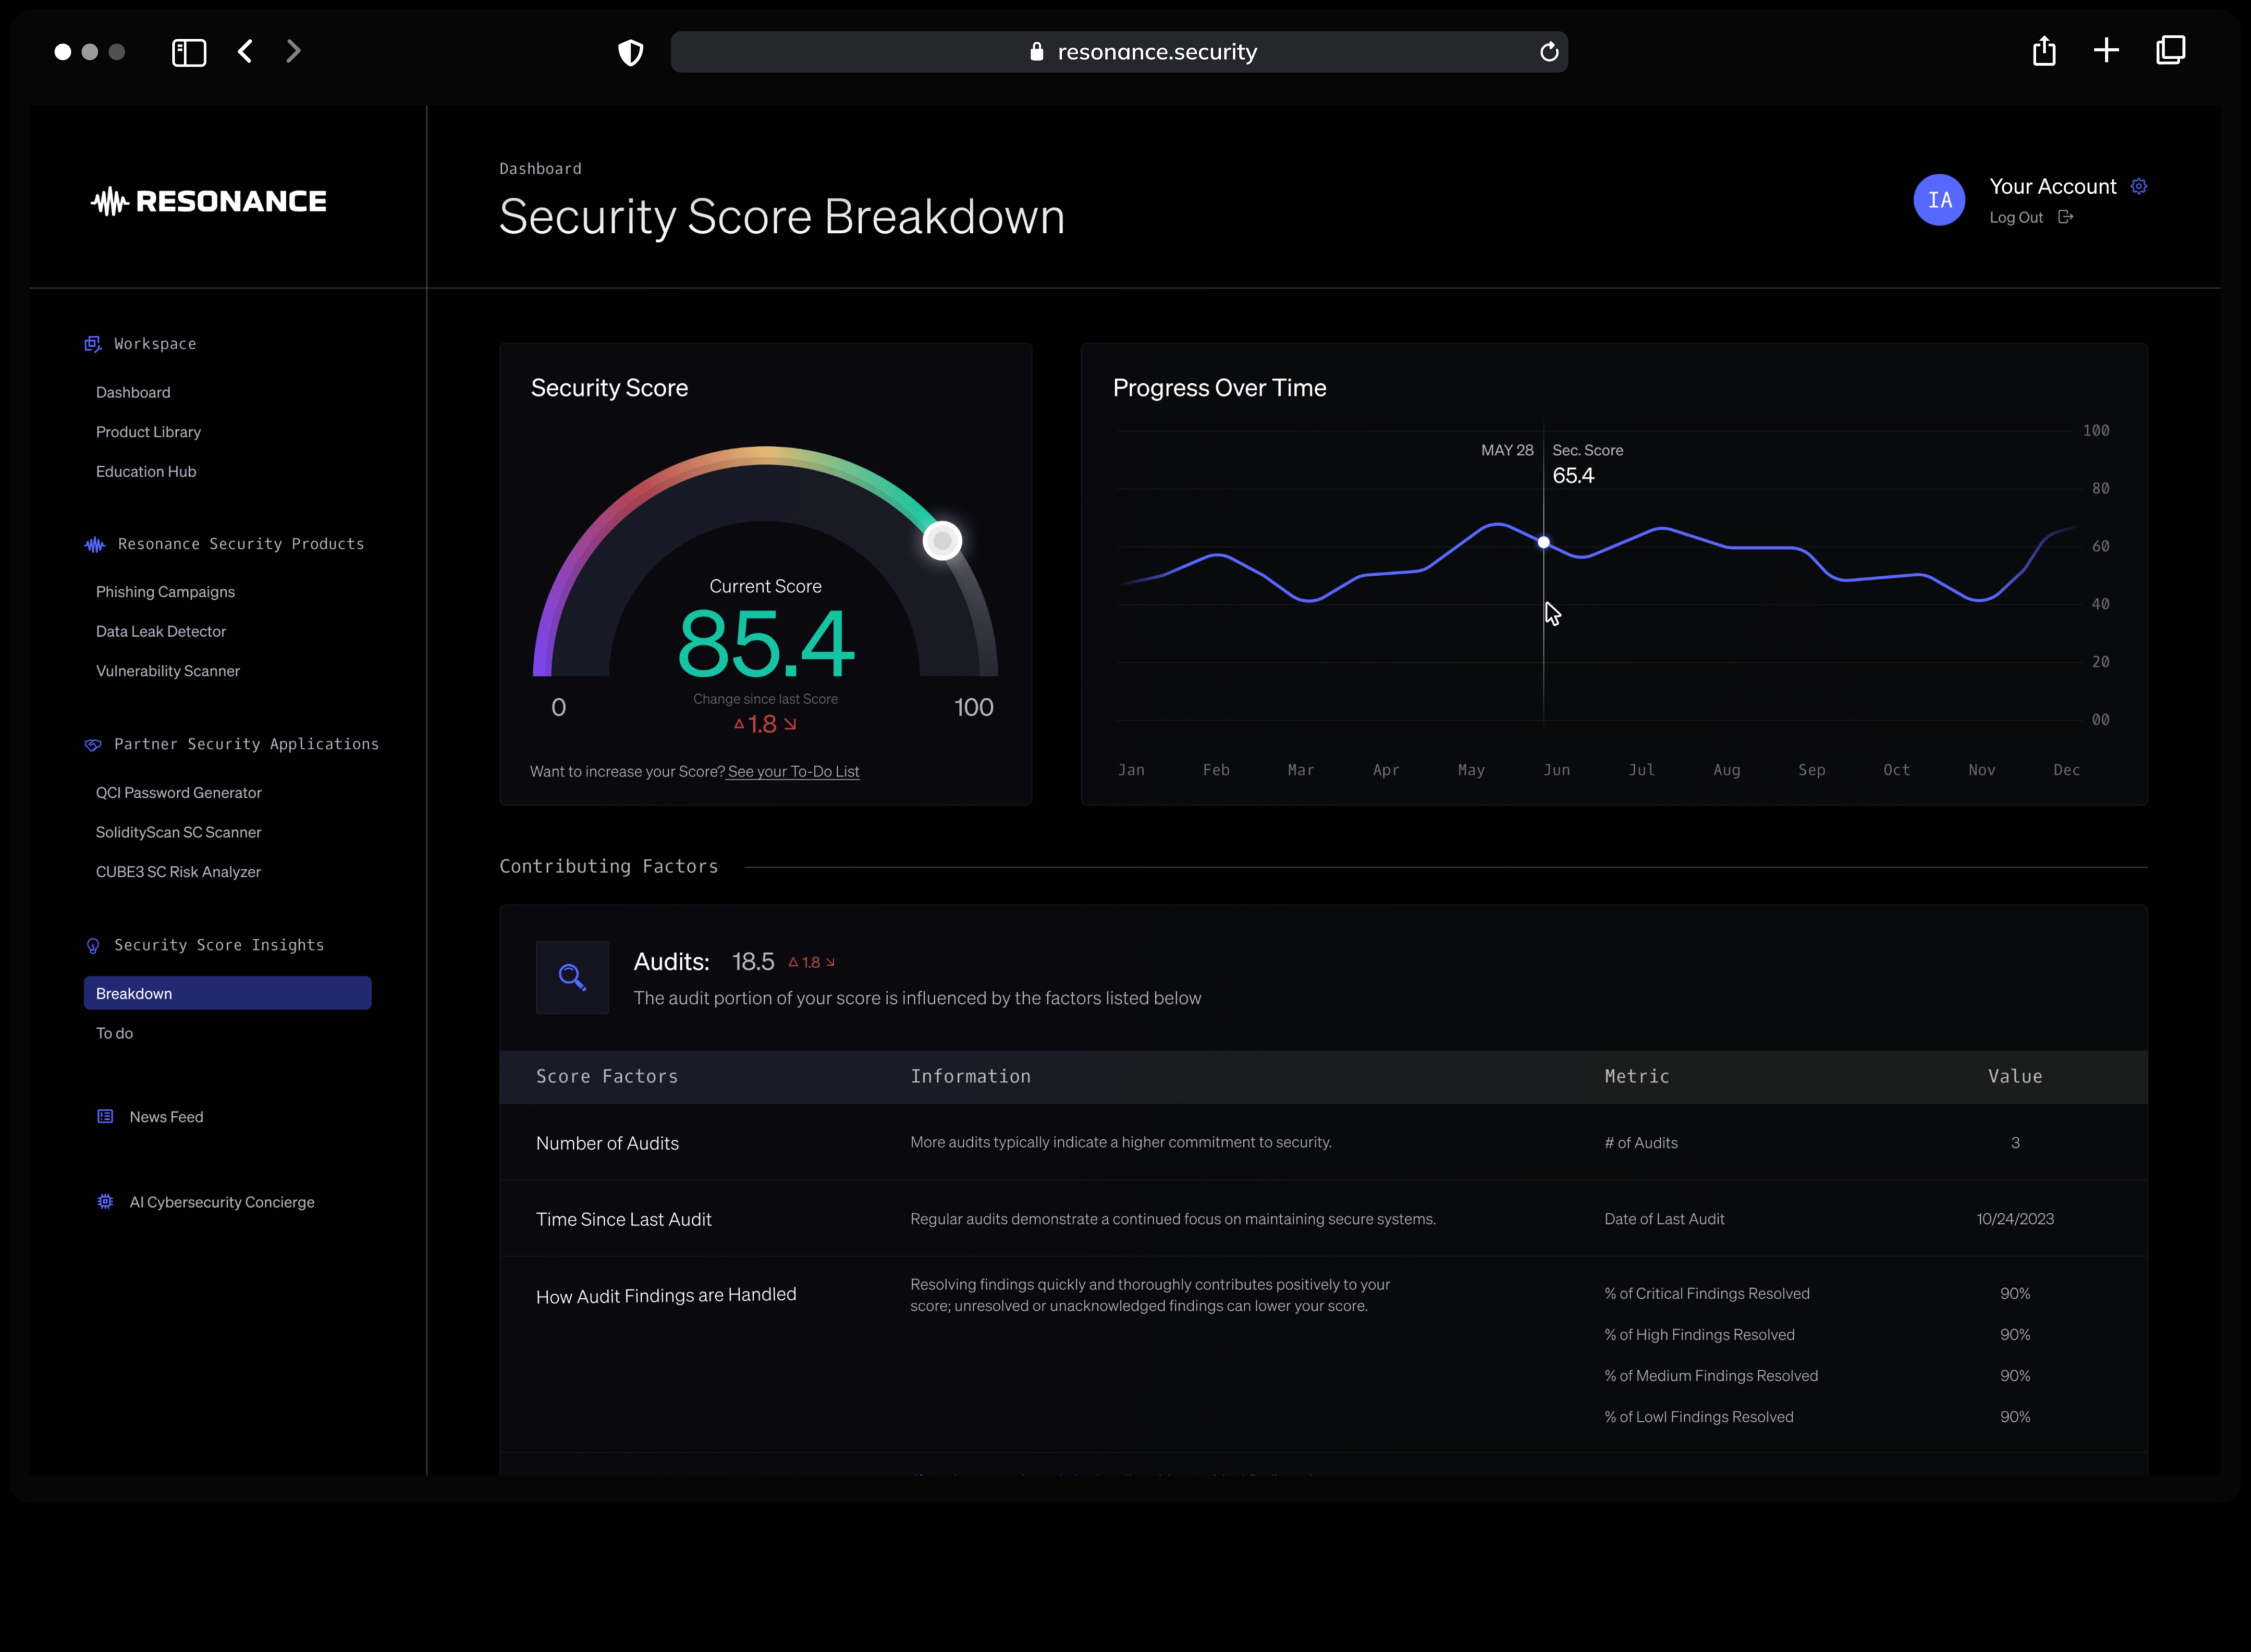The image size is (2251, 1652).
Task: Show the tab overview icon
Action: pyautogui.click(x=2170, y=51)
